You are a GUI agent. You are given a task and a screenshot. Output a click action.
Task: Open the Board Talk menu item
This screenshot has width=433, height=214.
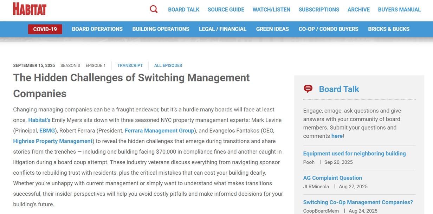(x=183, y=9)
